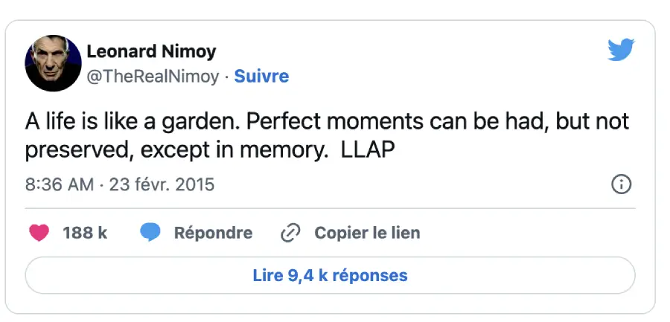
Task: Click the chain link icon
Action: pos(290,233)
